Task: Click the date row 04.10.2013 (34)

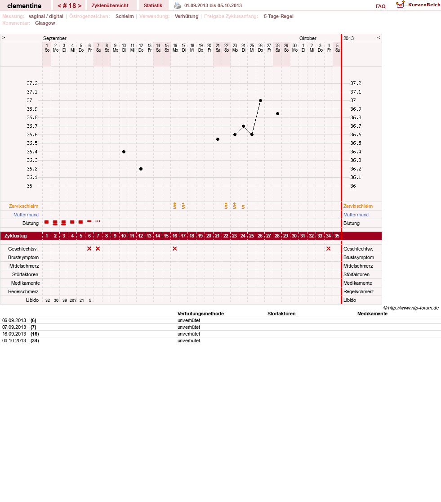Action: click(x=220, y=341)
